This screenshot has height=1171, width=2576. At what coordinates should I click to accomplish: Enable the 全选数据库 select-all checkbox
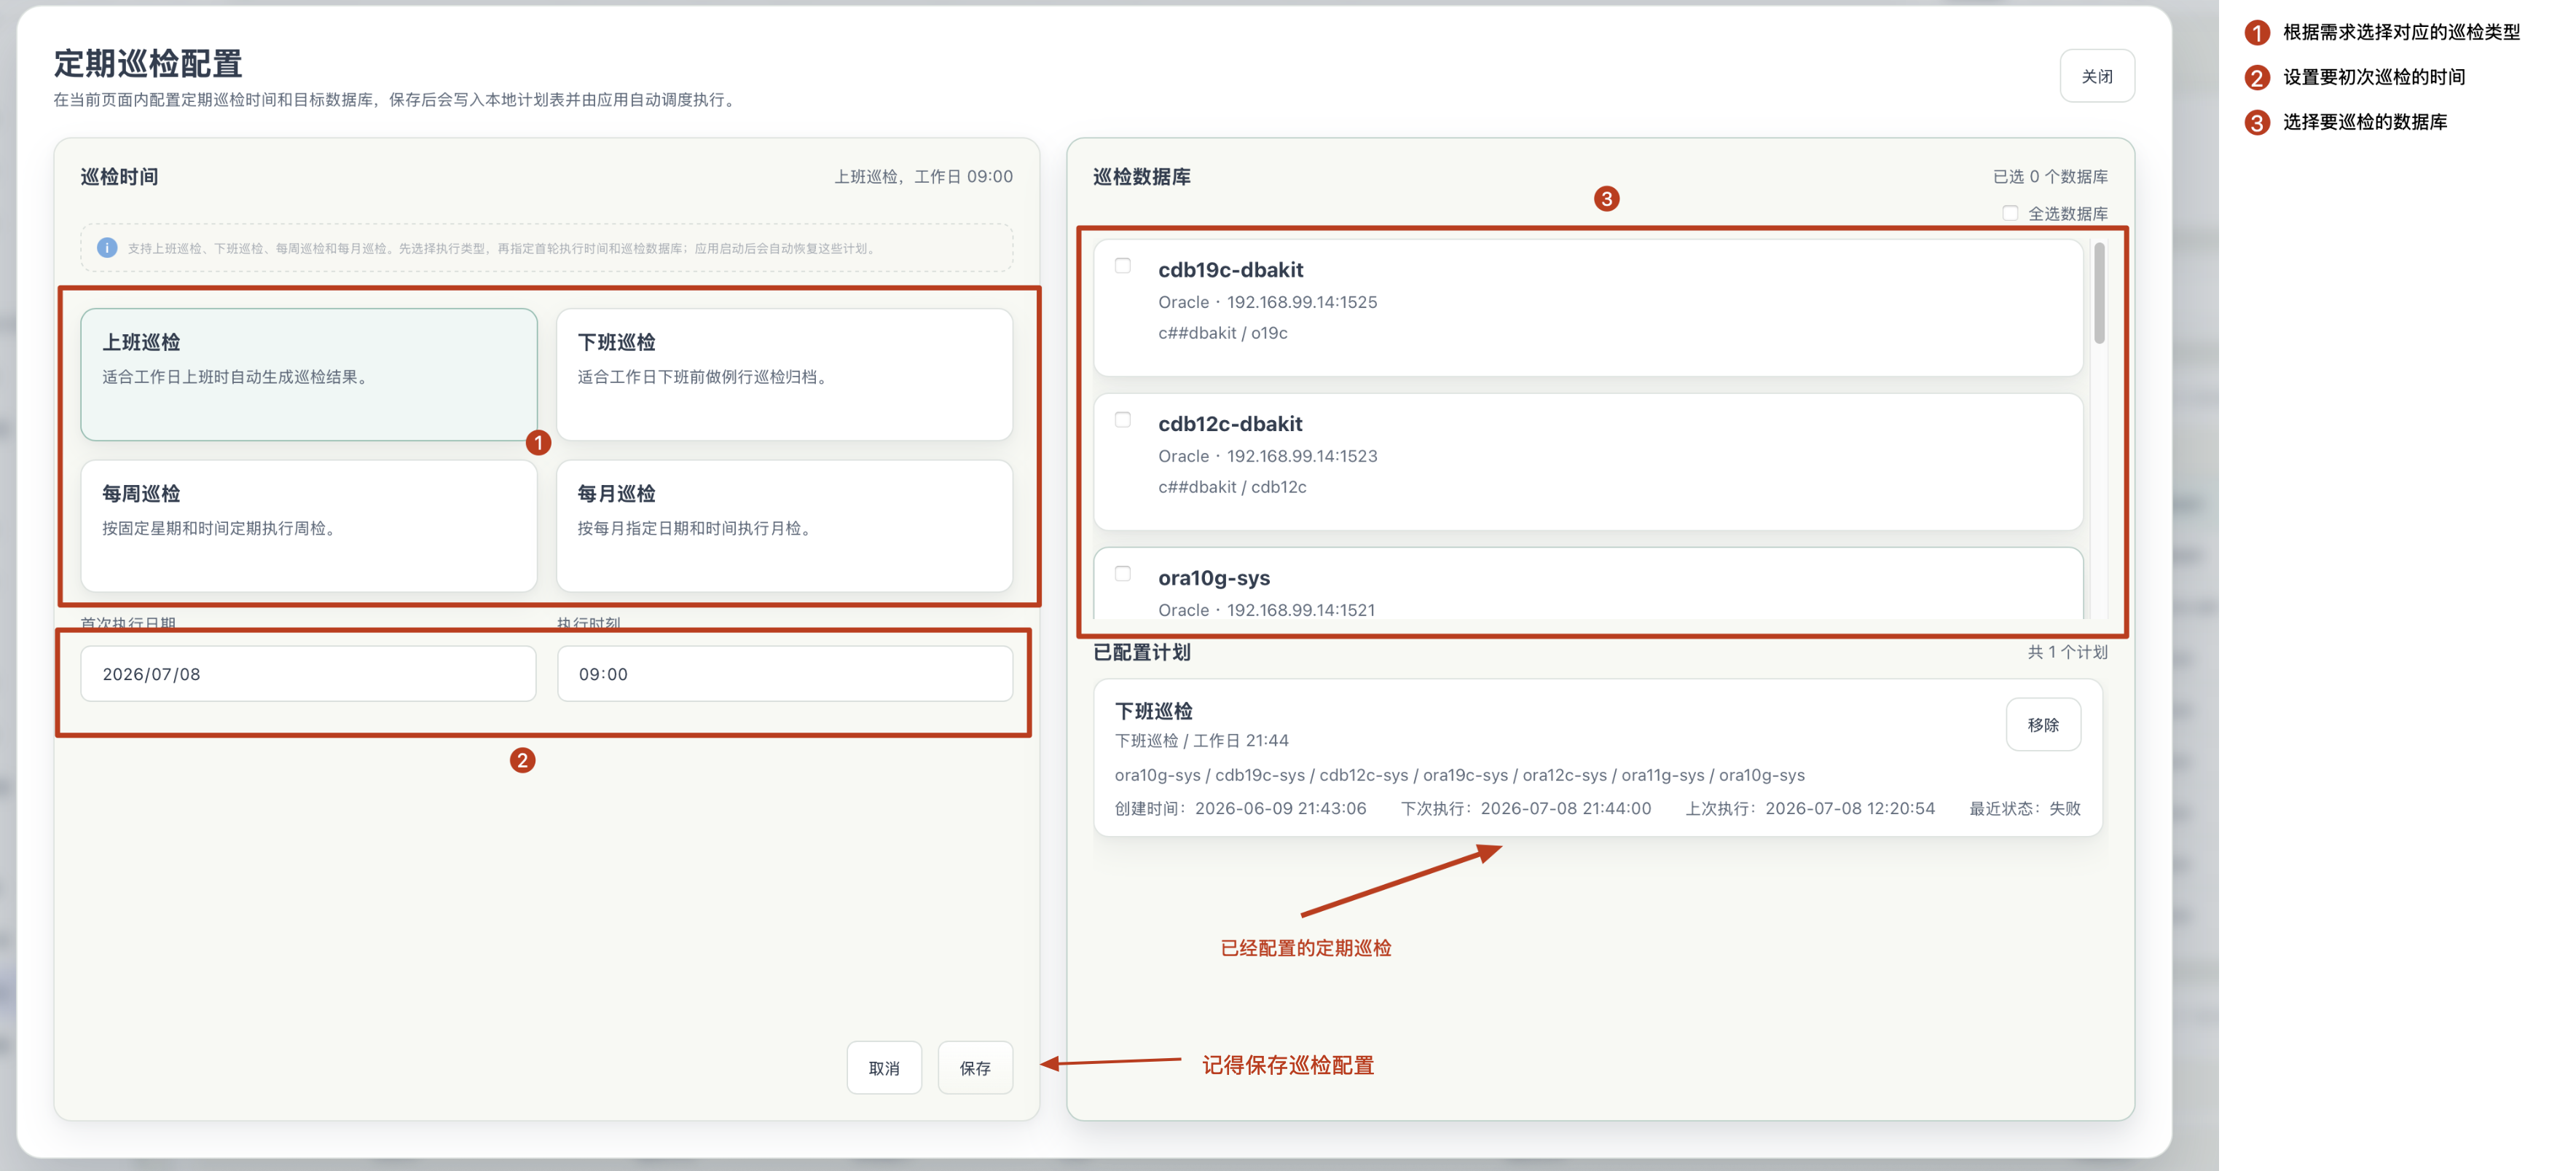click(x=2010, y=213)
